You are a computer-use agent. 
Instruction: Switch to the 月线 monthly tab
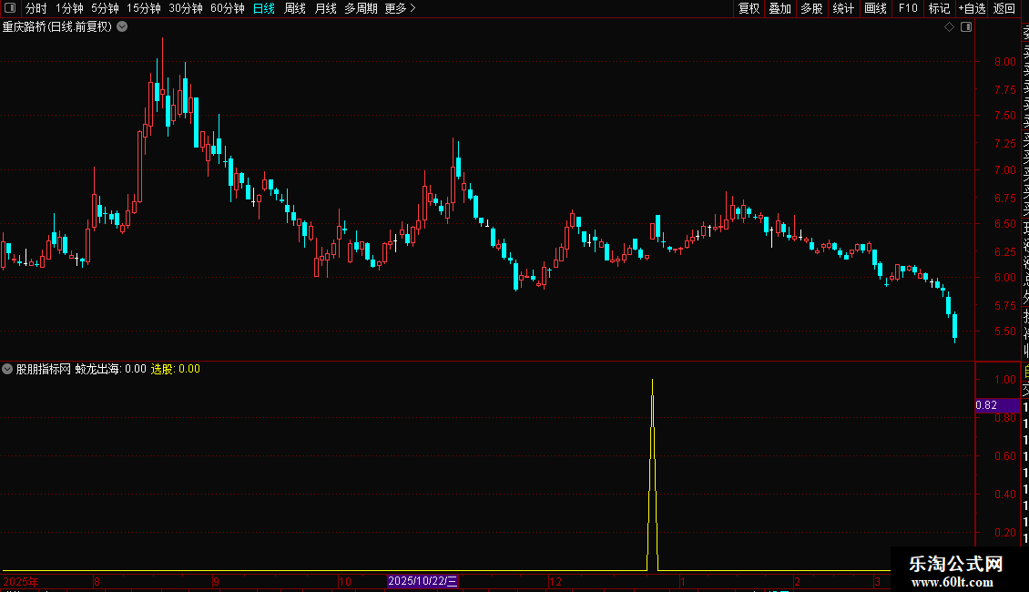click(325, 8)
